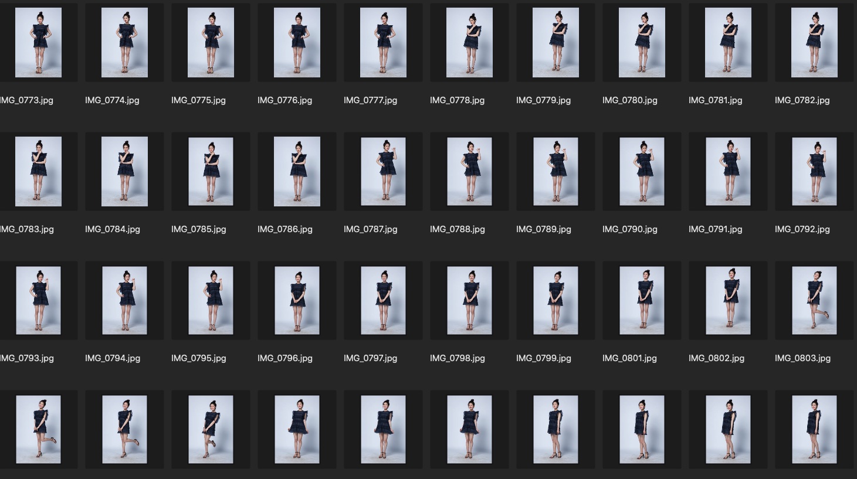The image size is (857, 479).
Task: Select the IMG_0777.jpg thumbnail
Action: coord(383,42)
